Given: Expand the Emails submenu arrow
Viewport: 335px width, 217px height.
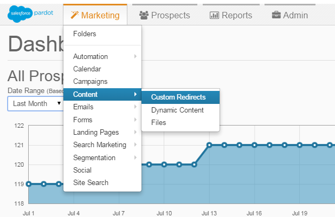Looking at the screenshot, I should pyautogui.click(x=136, y=107).
